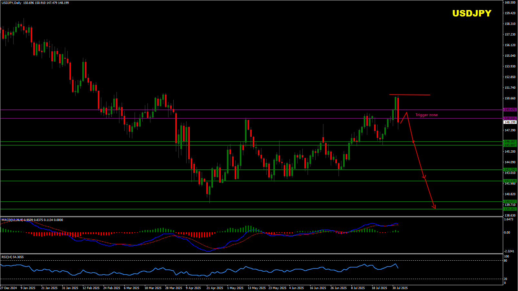
Task: Click the red resistance line above latest candles
Action: click(x=410, y=95)
